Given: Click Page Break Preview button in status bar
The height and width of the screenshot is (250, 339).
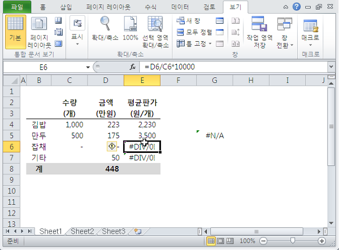Looking at the screenshot, I should click(230, 241).
